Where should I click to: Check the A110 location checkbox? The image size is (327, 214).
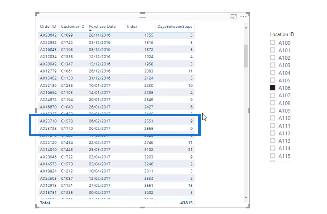[273, 118]
